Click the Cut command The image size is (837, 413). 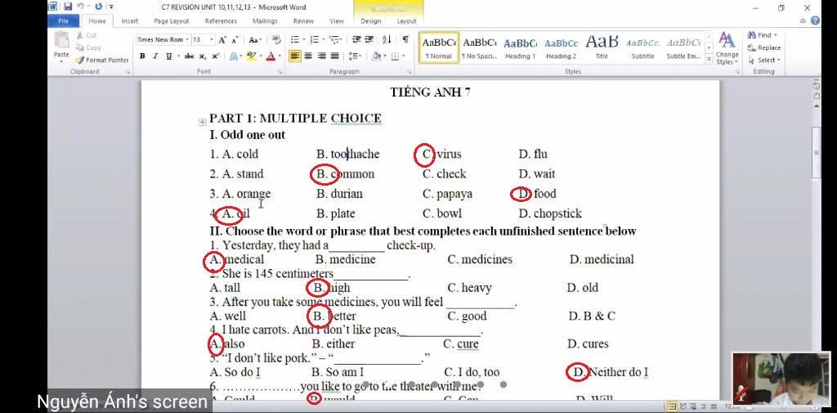pos(86,35)
